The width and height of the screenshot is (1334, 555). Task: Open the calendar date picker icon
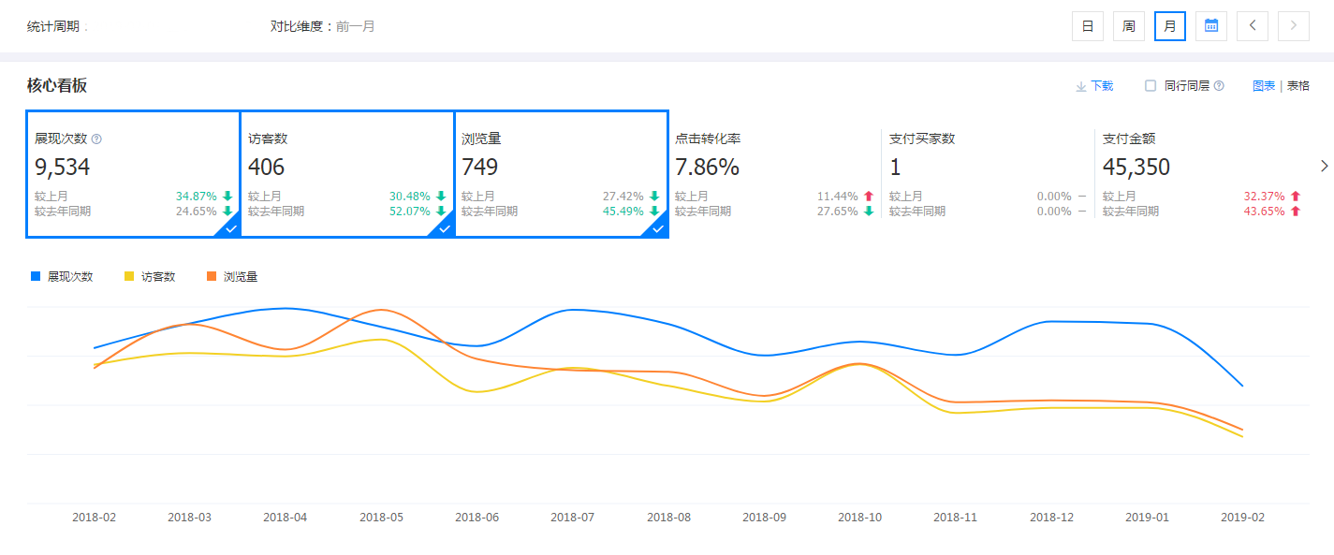[x=1210, y=25]
